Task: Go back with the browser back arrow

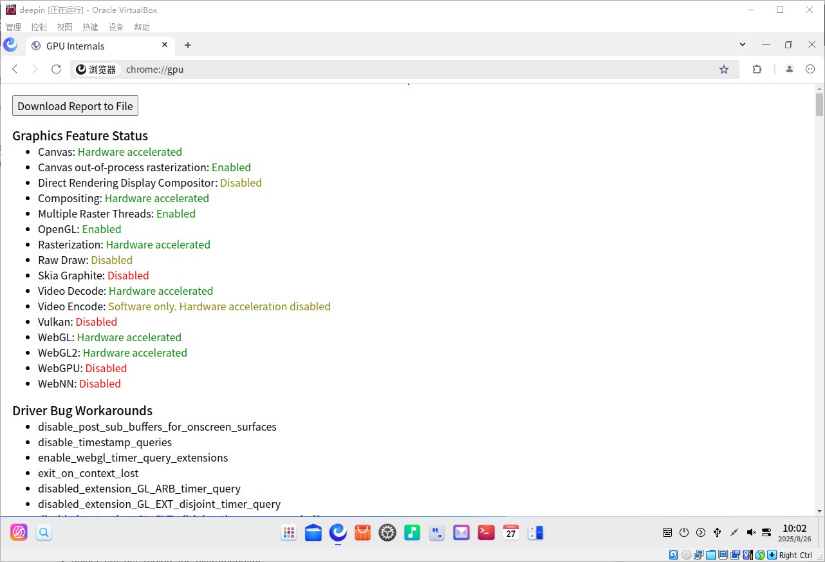Action: pyautogui.click(x=15, y=69)
